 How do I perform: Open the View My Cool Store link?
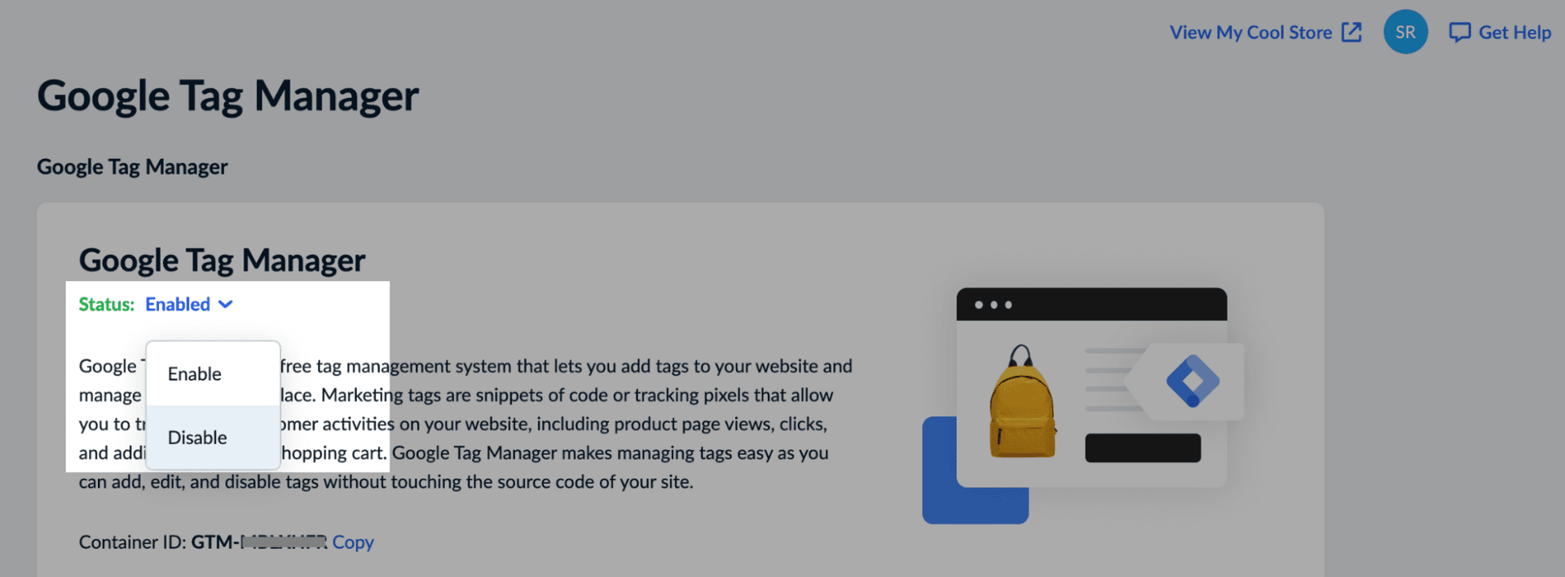(x=1250, y=33)
